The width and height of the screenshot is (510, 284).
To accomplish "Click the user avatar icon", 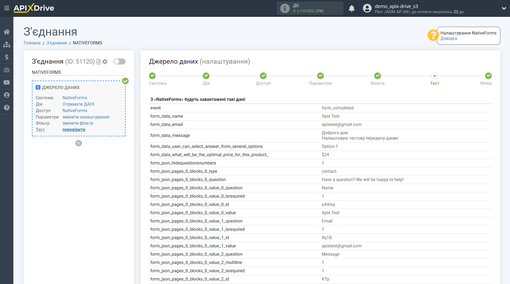I will pyautogui.click(x=367, y=8).
